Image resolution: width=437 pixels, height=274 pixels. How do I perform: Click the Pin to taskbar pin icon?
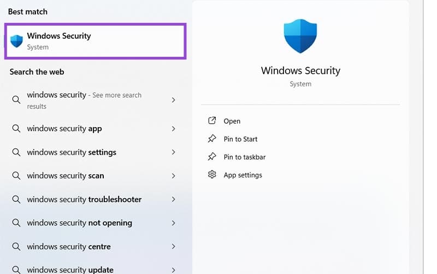(x=212, y=157)
